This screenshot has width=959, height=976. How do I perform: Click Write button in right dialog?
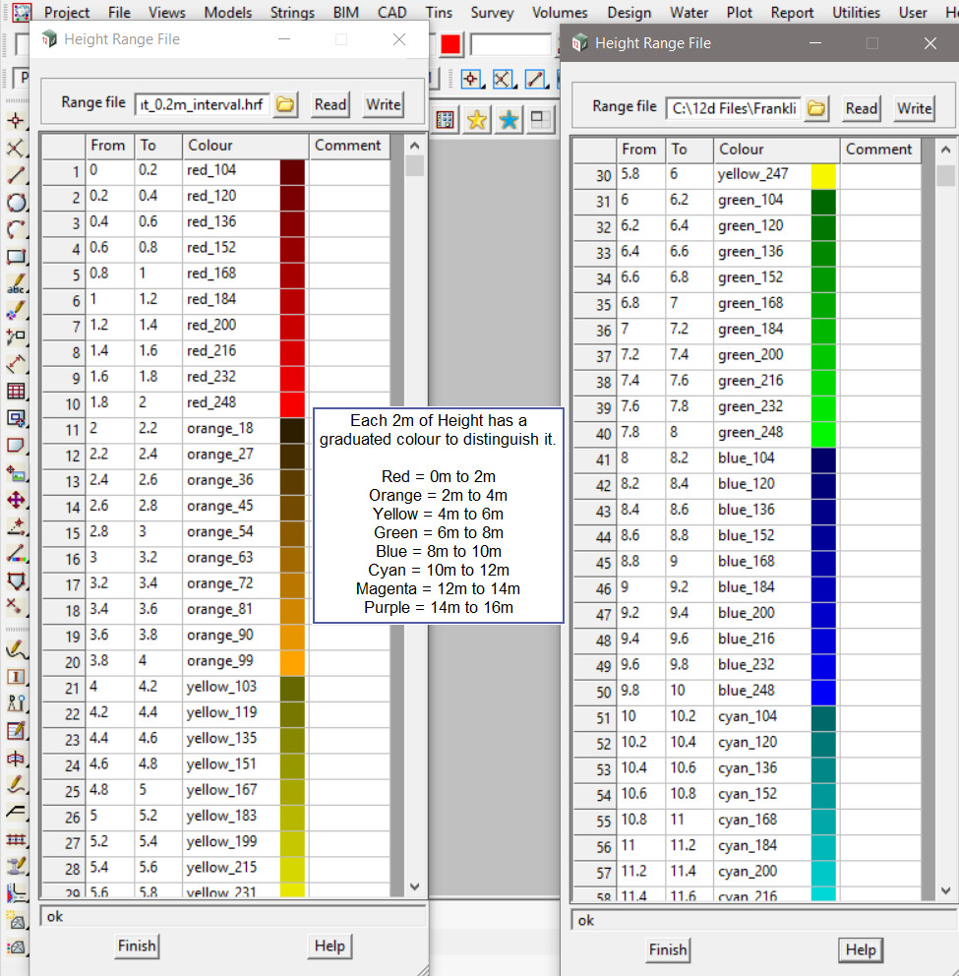click(914, 108)
